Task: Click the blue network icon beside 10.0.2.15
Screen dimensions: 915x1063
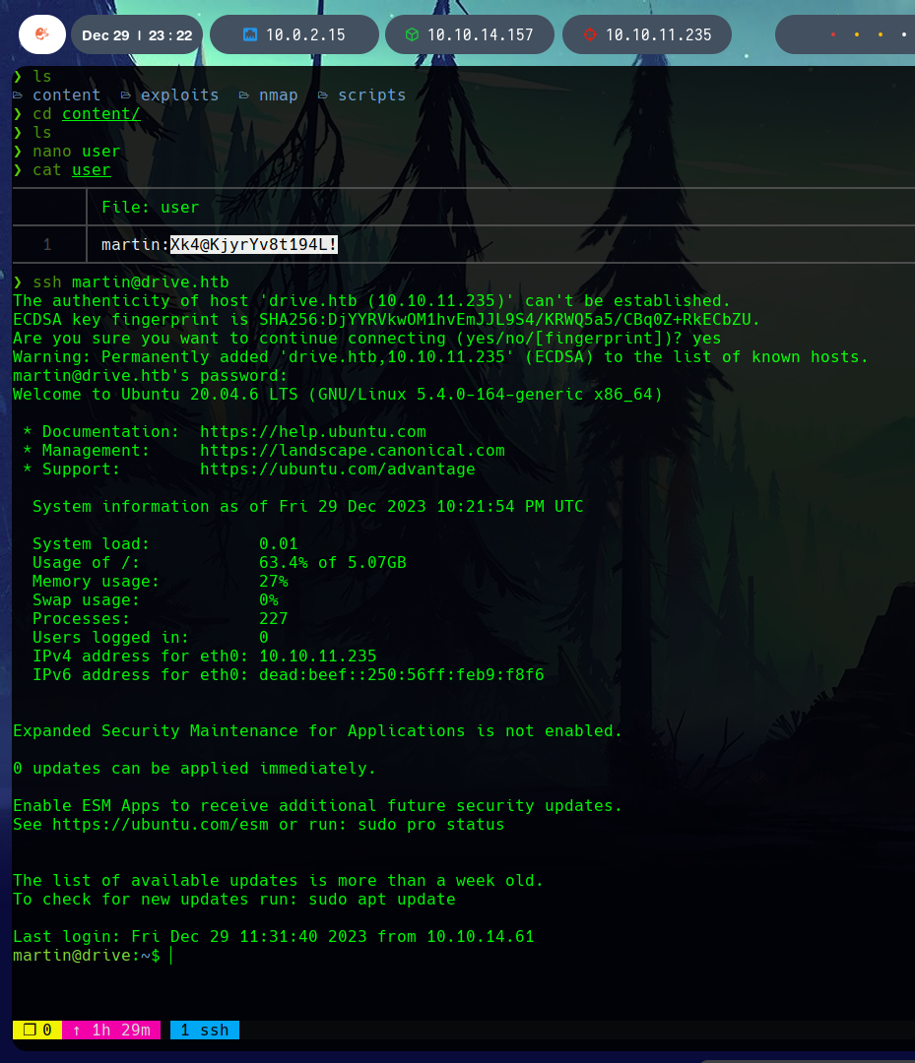Action: 250,34
